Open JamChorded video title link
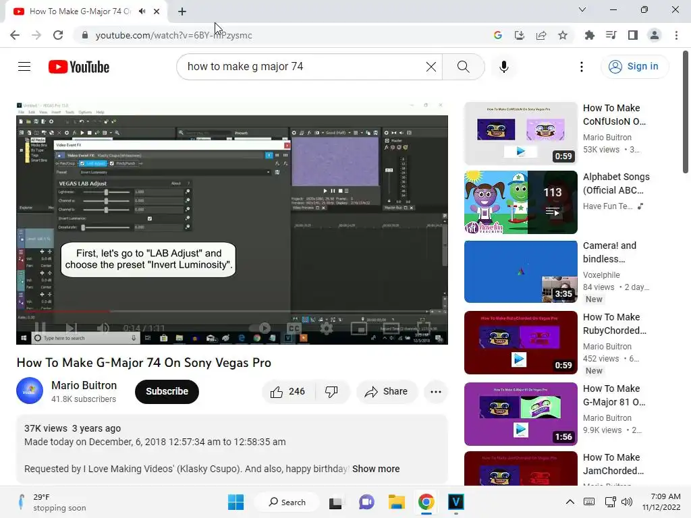691x518 pixels. [x=613, y=464]
